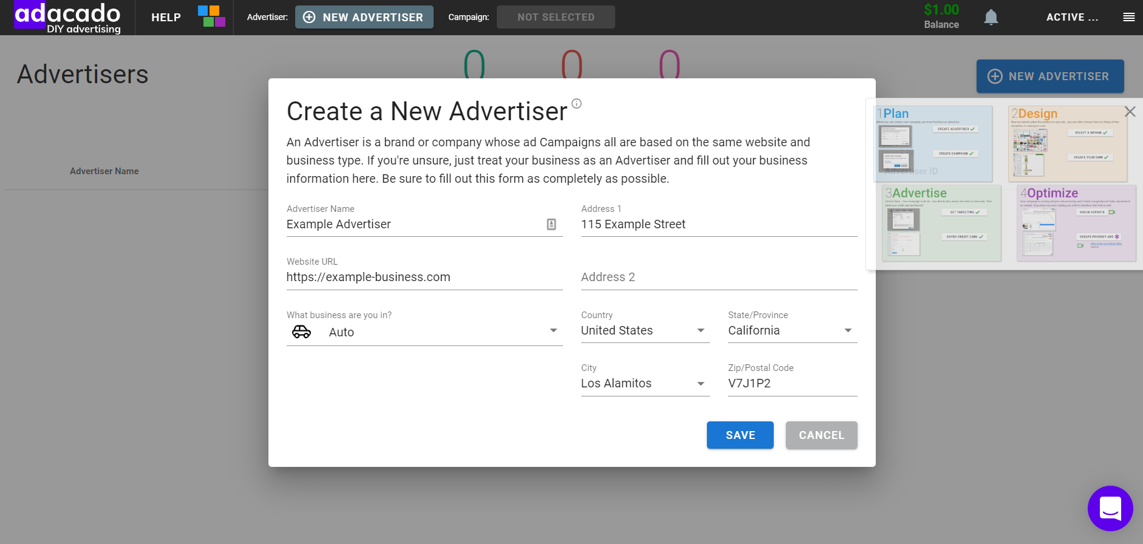Open the notifications bell
Screen dimensions: 1143x544
click(991, 17)
